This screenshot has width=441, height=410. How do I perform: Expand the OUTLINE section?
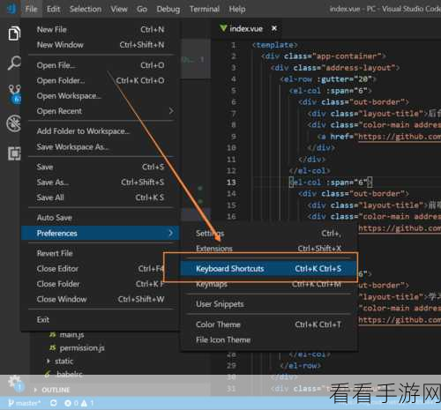[x=56, y=390]
